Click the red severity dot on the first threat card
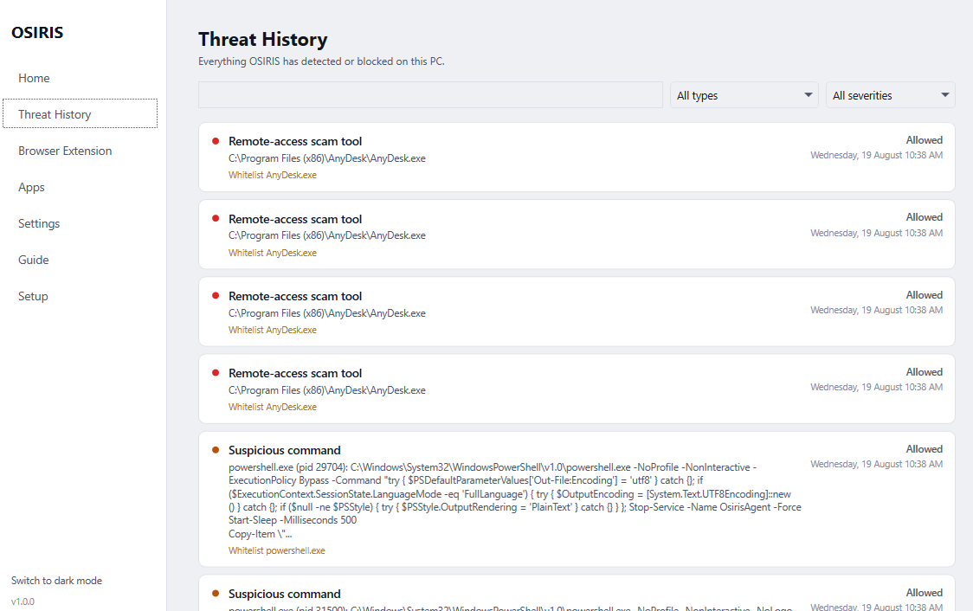 click(216, 141)
